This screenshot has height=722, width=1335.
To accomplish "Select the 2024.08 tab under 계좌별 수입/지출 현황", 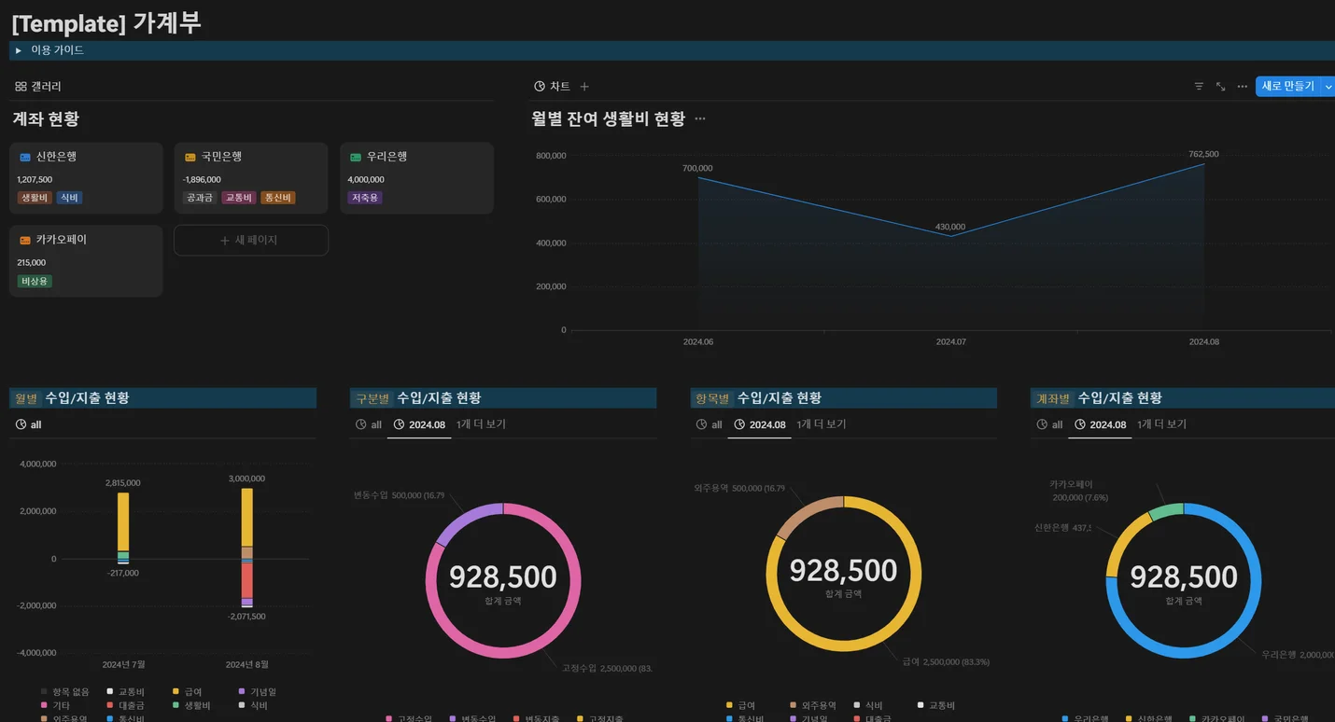I will (1100, 424).
